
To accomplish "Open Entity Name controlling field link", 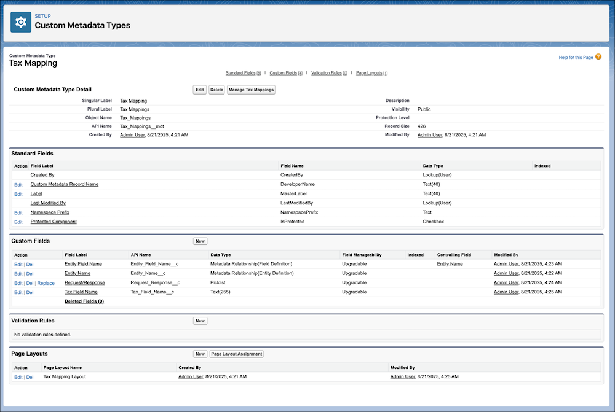I will [450, 264].
